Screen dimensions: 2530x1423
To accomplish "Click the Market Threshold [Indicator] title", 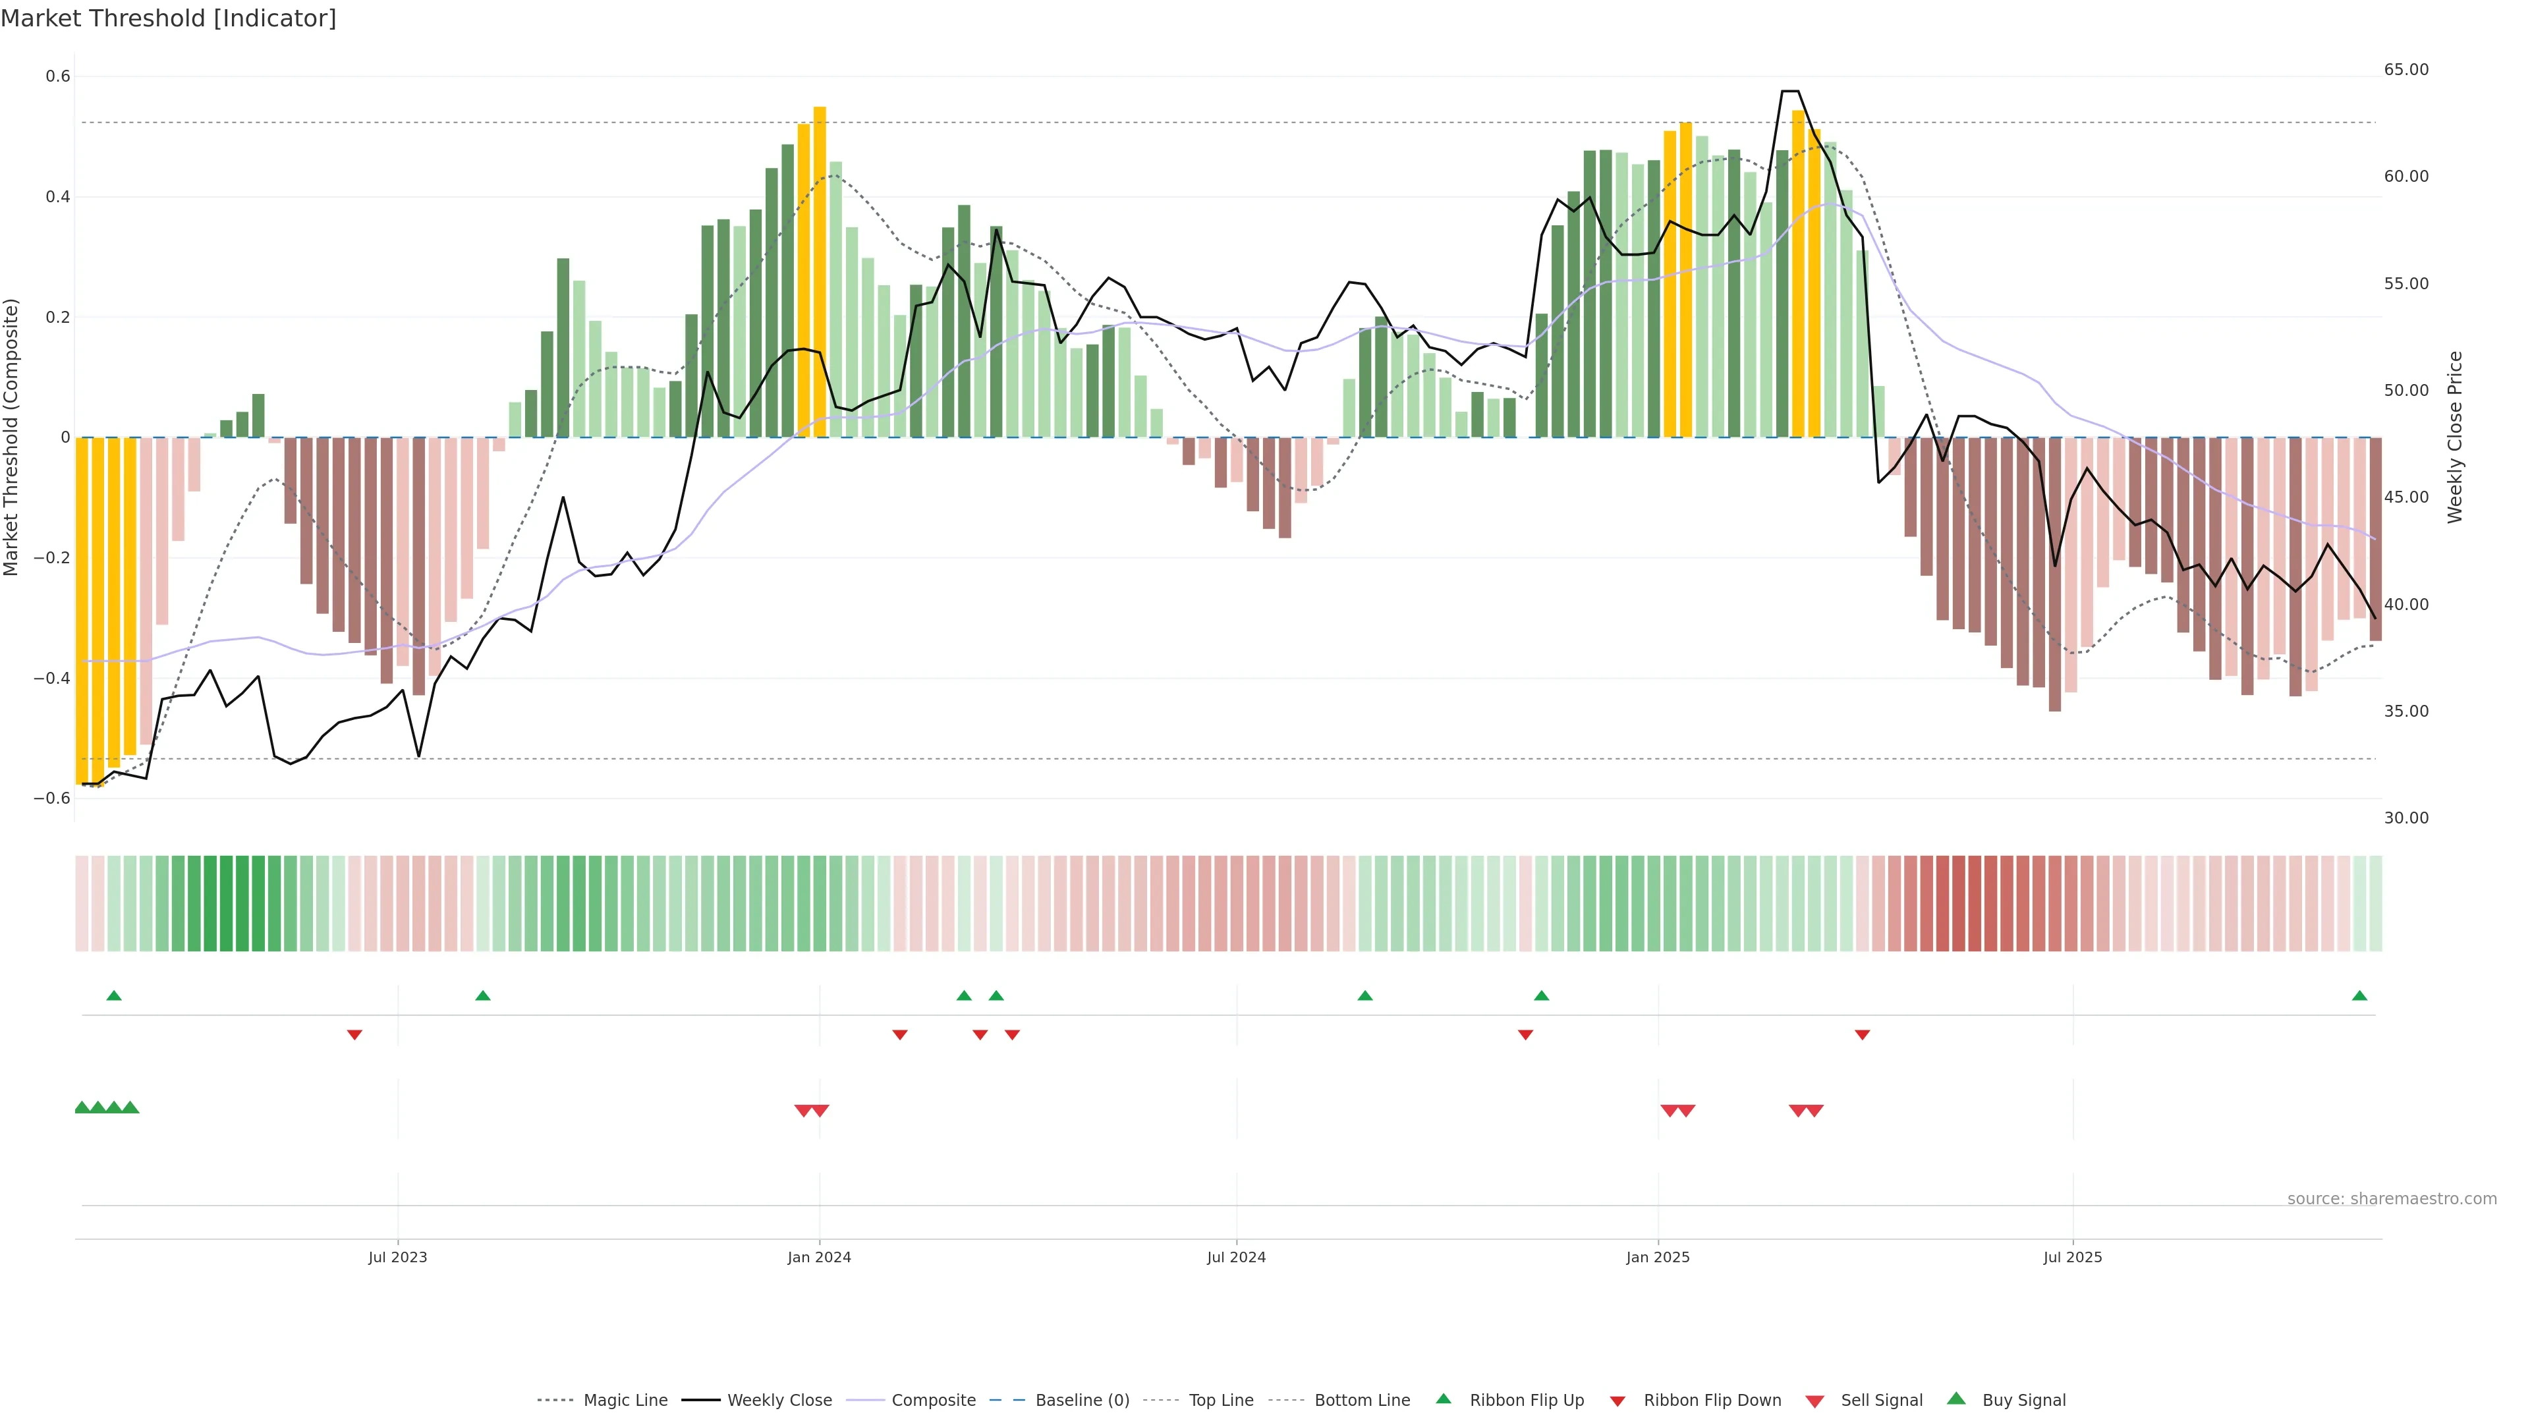I will 168,18.
